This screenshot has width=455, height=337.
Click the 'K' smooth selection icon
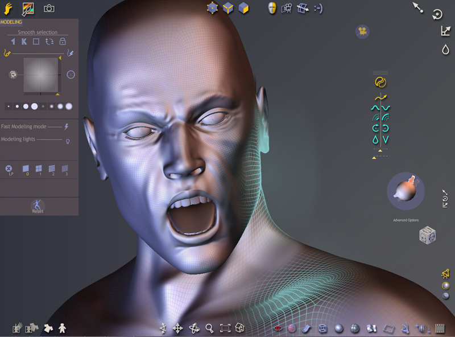pyautogui.click(x=24, y=42)
